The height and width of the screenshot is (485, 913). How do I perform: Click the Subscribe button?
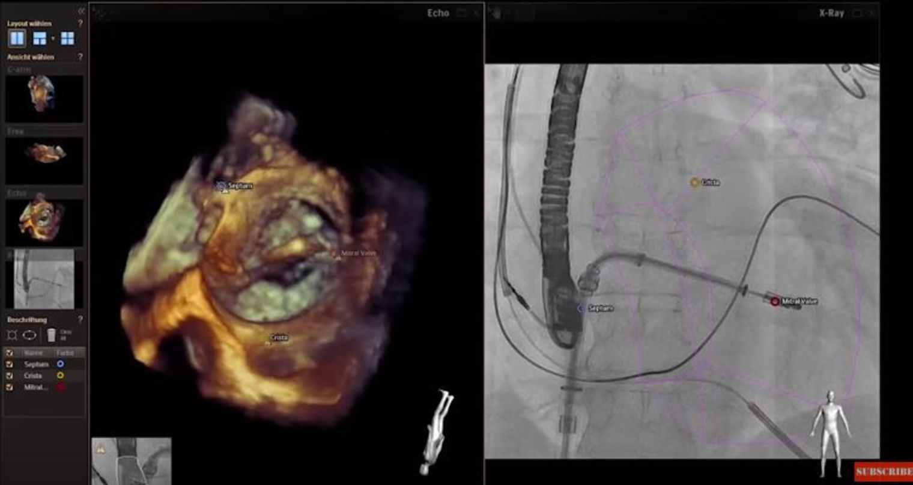[883, 472]
